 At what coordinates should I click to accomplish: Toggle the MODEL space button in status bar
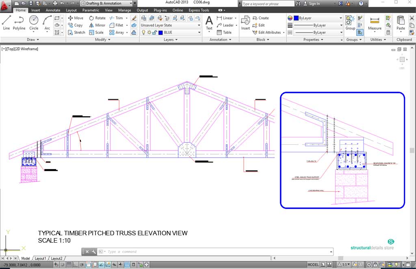[x=313, y=265]
